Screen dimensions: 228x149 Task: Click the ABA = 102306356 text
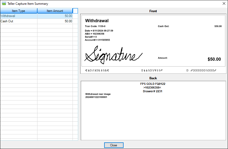coord(95,34)
